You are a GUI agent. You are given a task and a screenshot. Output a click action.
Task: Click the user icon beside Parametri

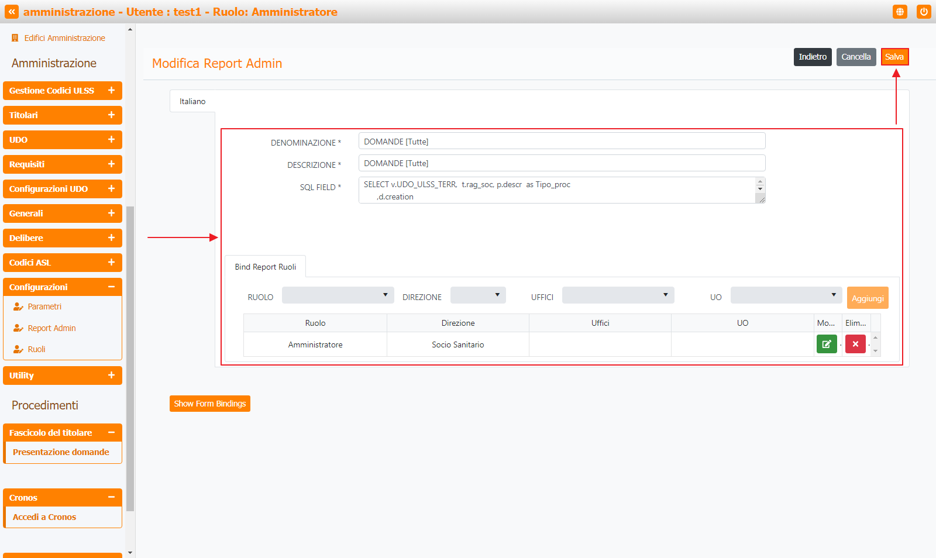click(18, 307)
